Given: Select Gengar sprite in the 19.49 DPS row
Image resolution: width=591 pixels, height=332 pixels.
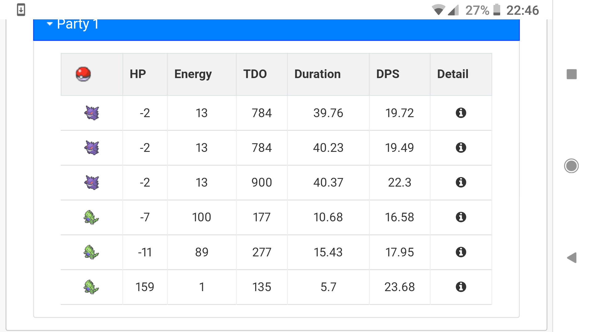Looking at the screenshot, I should pyautogui.click(x=92, y=148).
